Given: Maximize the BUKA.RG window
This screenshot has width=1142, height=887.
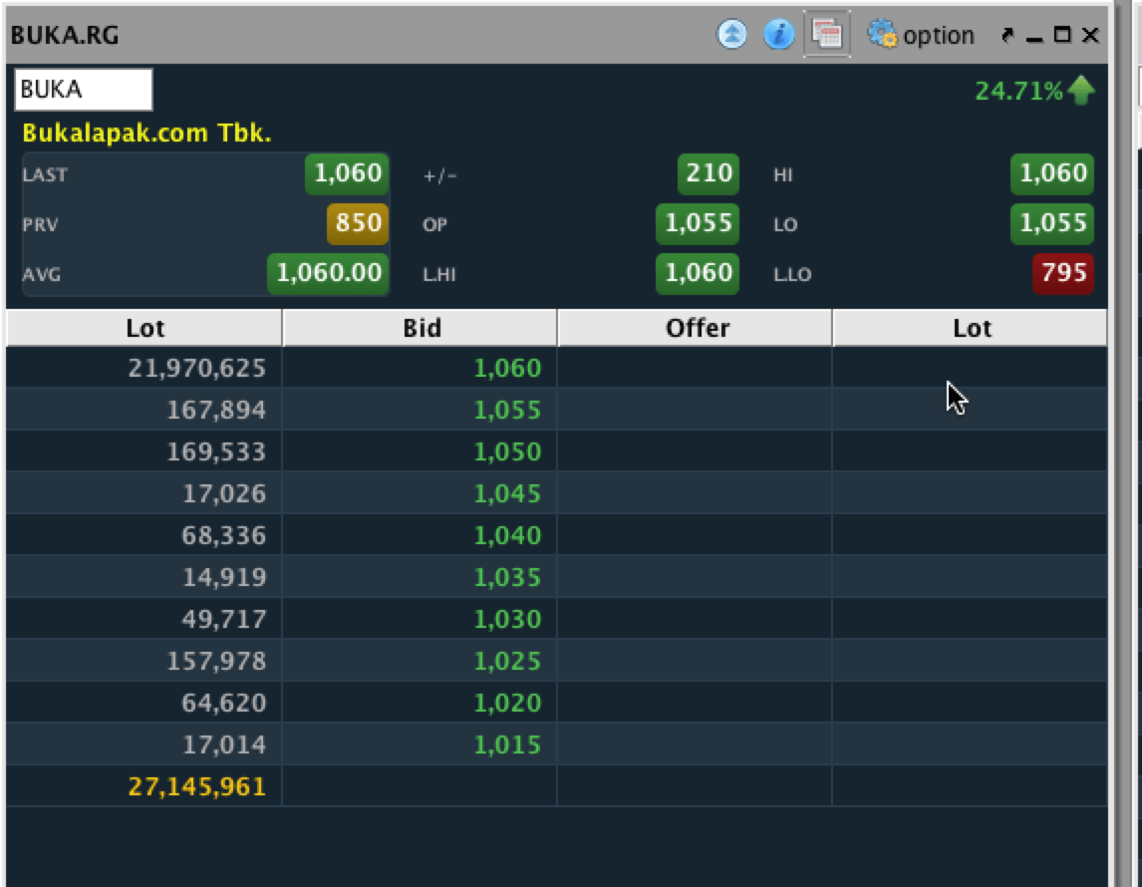Looking at the screenshot, I should point(1062,34).
